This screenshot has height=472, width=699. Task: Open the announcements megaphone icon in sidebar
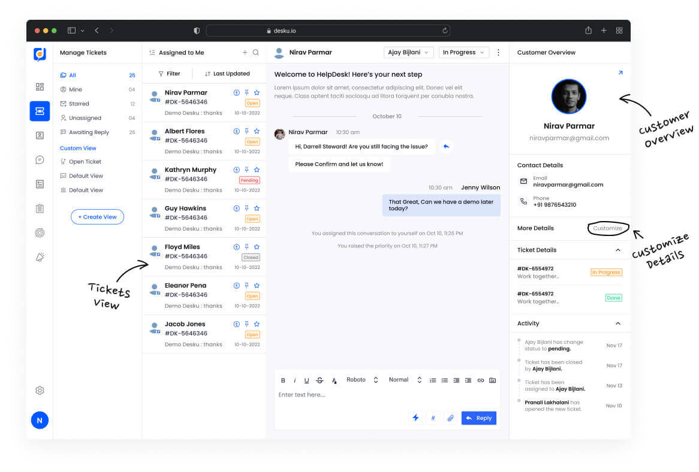(40, 256)
